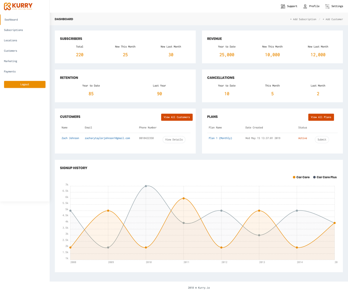The height and width of the screenshot is (294, 348).
Task: Click the Profile text label
Action: [314, 6]
